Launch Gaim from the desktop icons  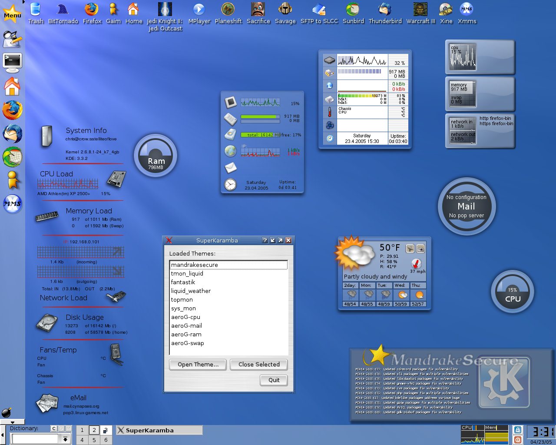pos(113,13)
